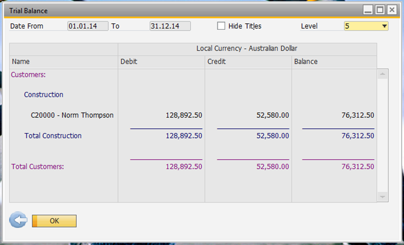
Task: Click the Credit column header
Action: 248,62
